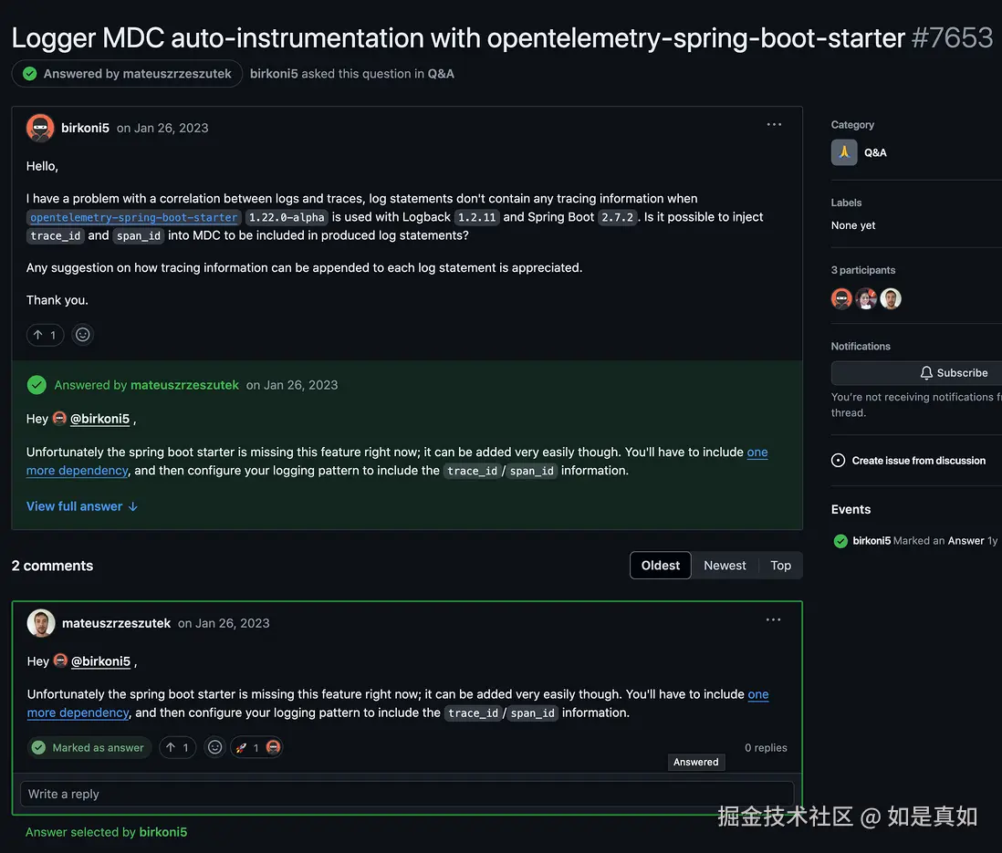The image size is (1002, 853).
Task: Open Q&A category link under title
Action: (441, 74)
